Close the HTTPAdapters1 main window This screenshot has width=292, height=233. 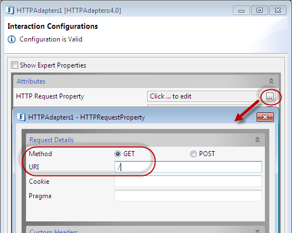tap(278, 11)
